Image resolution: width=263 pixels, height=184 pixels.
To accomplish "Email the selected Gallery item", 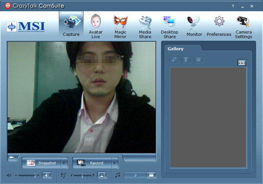I will coord(199,60).
